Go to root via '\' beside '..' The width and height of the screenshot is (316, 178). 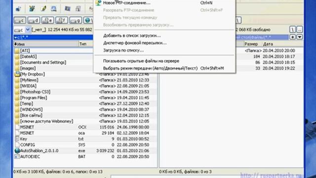(292, 30)
